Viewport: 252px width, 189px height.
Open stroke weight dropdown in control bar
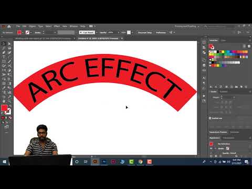[x=55, y=33]
